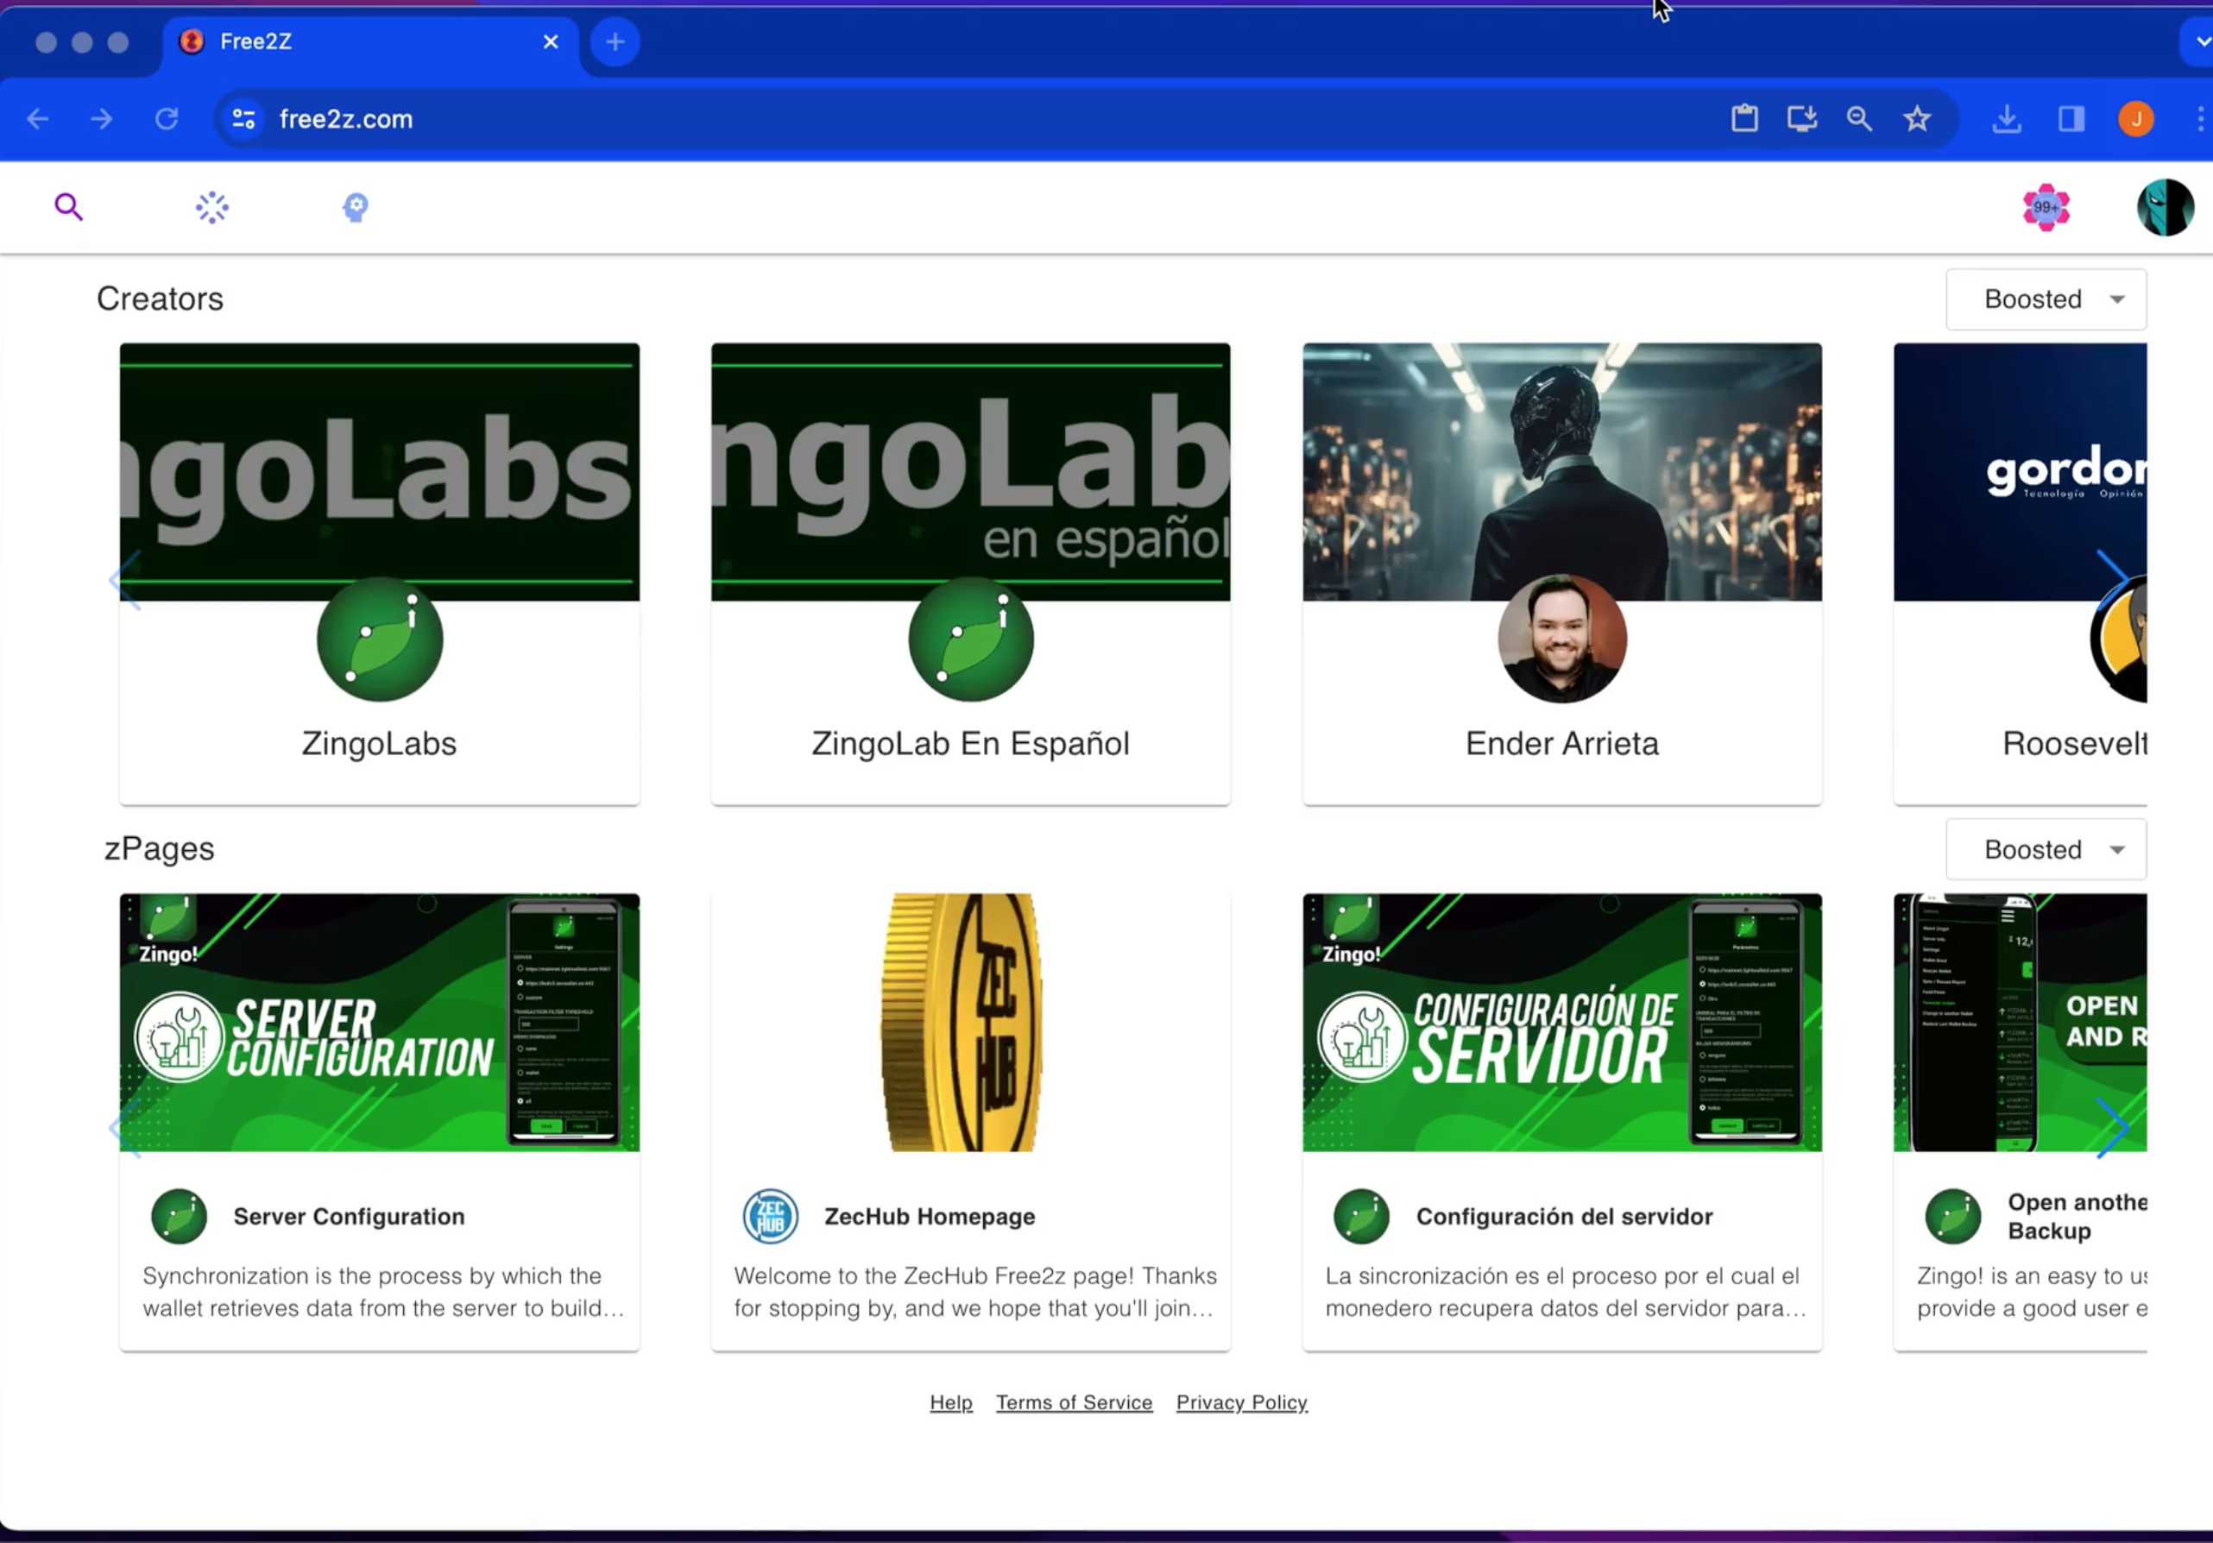Toggle the browser side panel icon
This screenshot has width=2213, height=1543.
2071,118
